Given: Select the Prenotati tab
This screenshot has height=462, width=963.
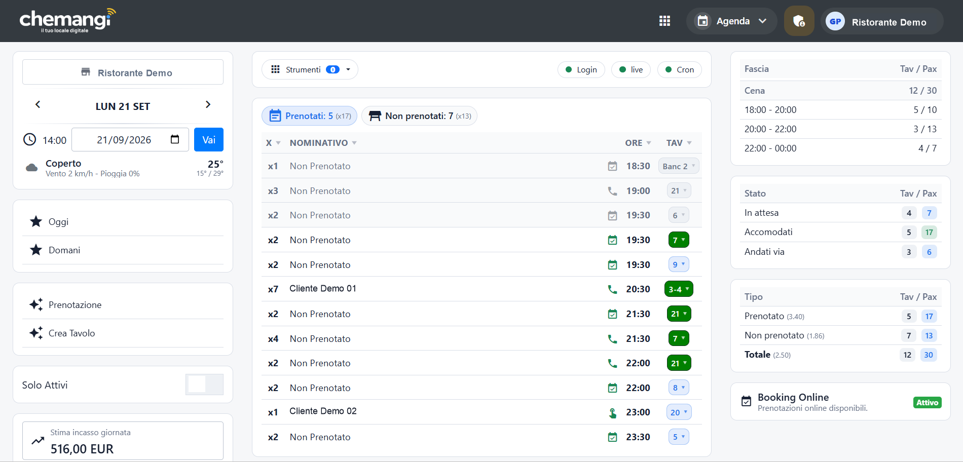Looking at the screenshot, I should [x=309, y=116].
